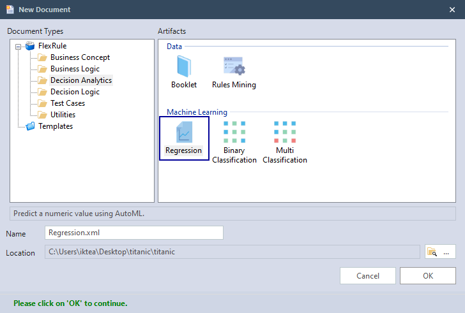Click the New Document title bar icon
This screenshot has width=465, height=313.
tap(10, 10)
